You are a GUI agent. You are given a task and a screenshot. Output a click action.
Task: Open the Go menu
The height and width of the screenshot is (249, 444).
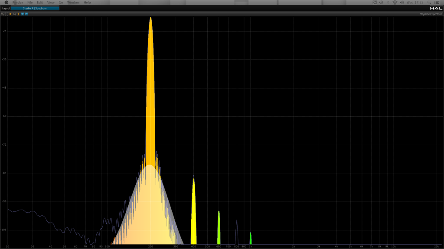coord(61,2)
